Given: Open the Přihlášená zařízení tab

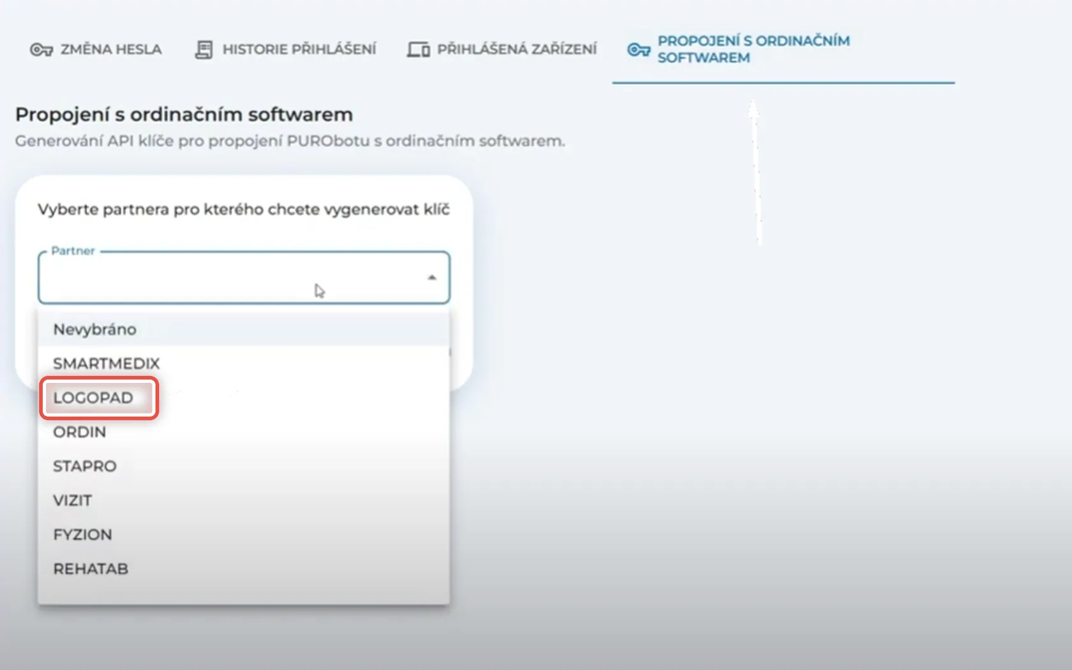Looking at the screenshot, I should click(x=502, y=49).
